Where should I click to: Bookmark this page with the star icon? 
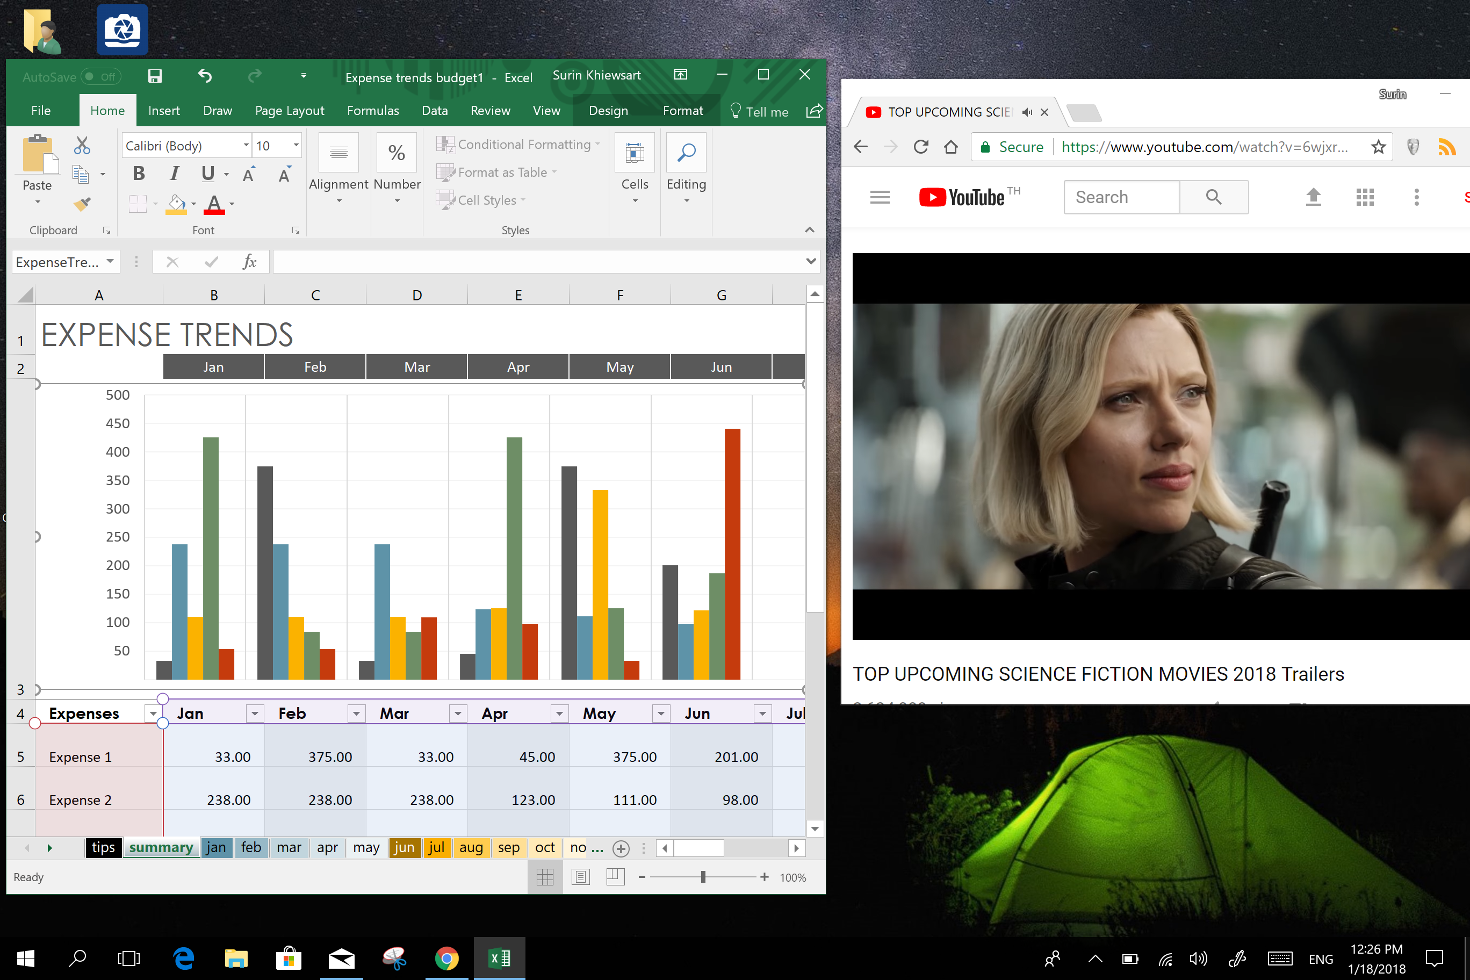pos(1378,147)
